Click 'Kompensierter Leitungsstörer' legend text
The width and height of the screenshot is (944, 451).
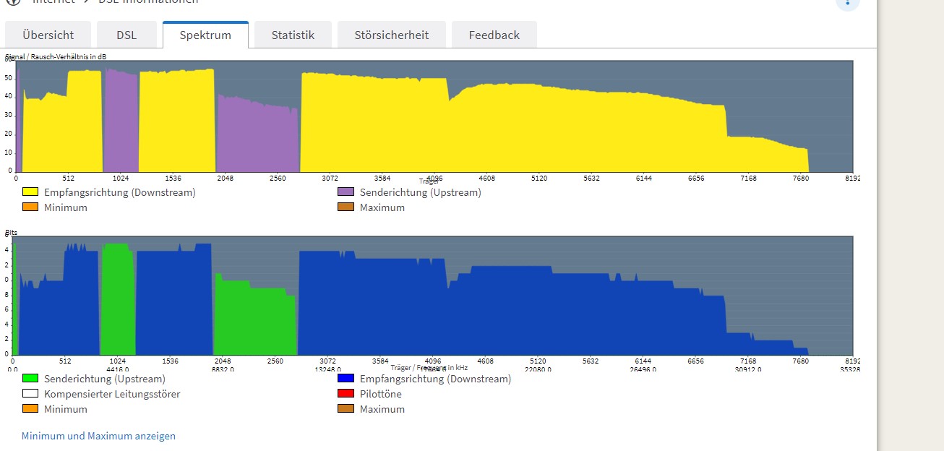(x=112, y=394)
